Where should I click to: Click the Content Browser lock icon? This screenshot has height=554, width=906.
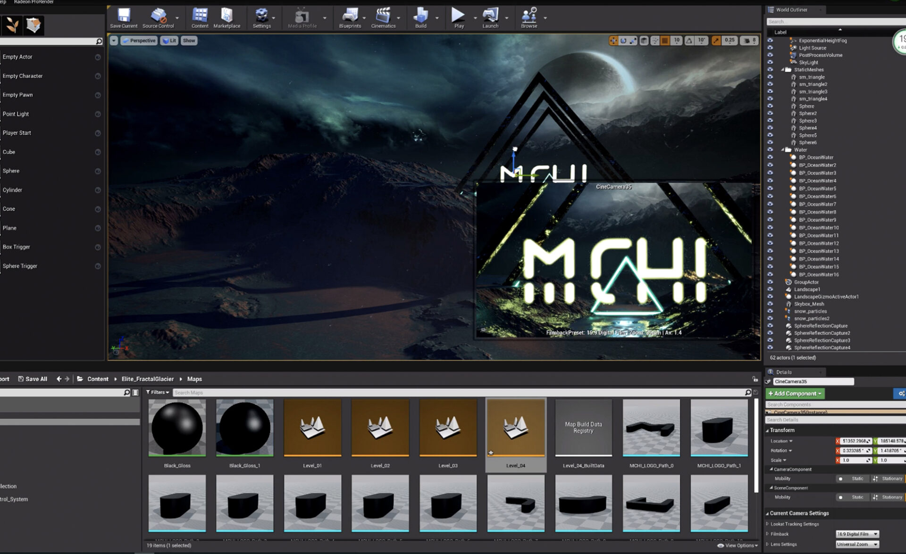755,379
